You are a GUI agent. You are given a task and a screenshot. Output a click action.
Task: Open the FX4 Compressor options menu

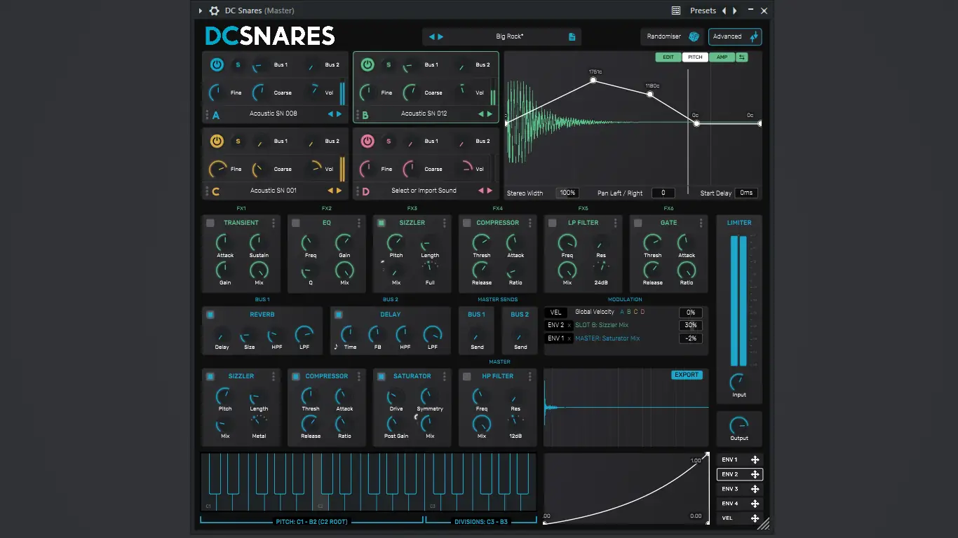[x=530, y=223]
